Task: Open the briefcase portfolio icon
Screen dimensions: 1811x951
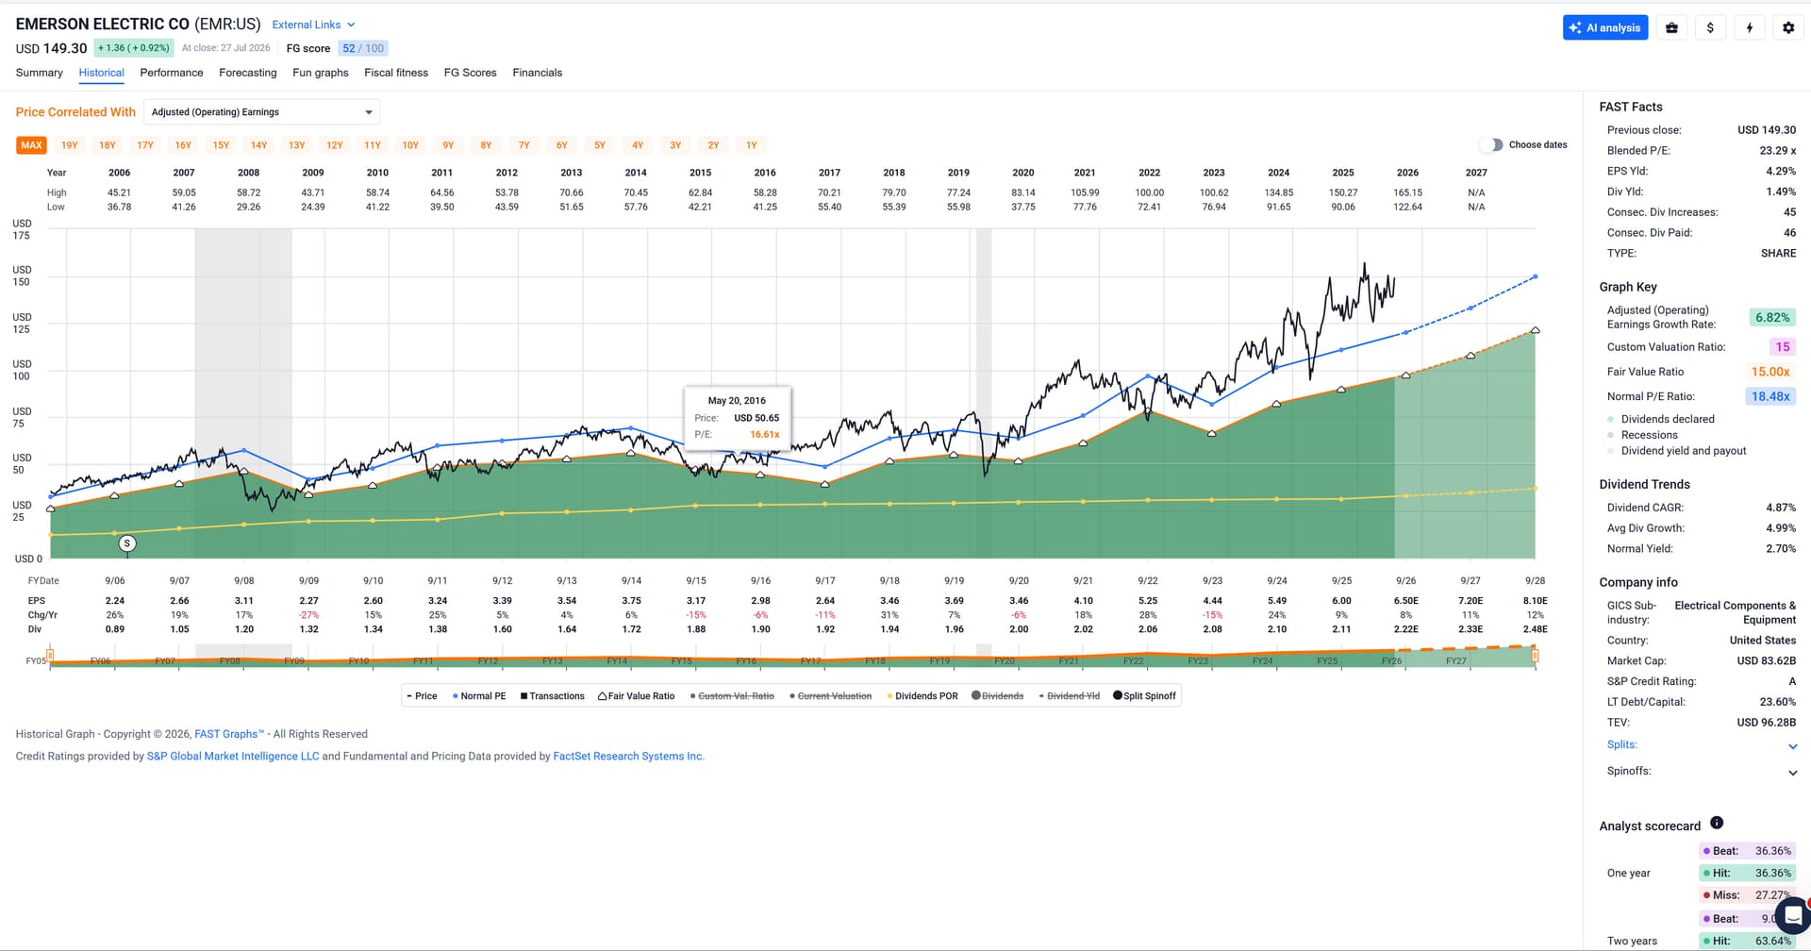Action: click(1671, 27)
